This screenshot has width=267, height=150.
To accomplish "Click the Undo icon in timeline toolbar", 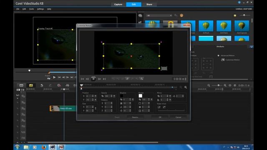I will click(x=42, y=85).
